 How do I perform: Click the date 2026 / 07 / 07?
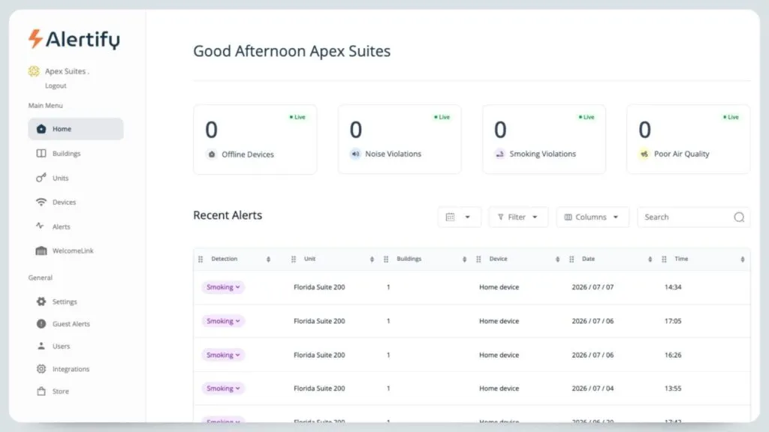coord(593,287)
